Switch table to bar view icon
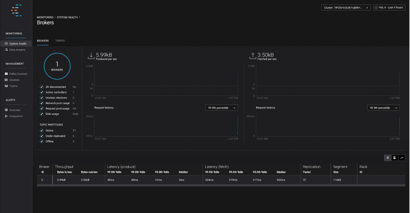This screenshot has width=410, height=213. pos(394,158)
